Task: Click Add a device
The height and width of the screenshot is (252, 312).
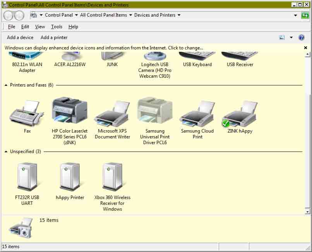Action: (x=20, y=37)
